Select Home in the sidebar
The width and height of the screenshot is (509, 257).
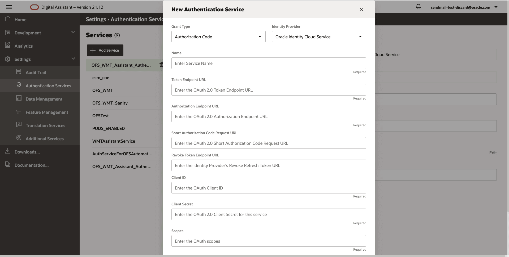(20, 19)
